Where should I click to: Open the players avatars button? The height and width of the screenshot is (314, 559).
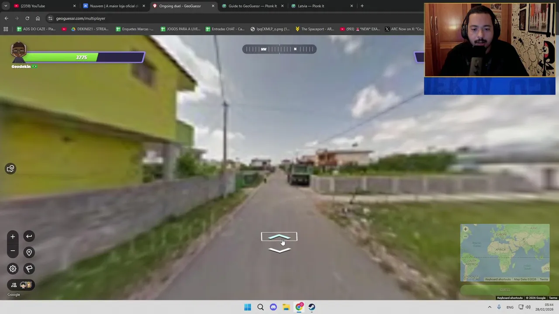[21, 285]
